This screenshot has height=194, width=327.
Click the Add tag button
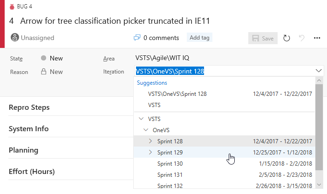coord(199,38)
